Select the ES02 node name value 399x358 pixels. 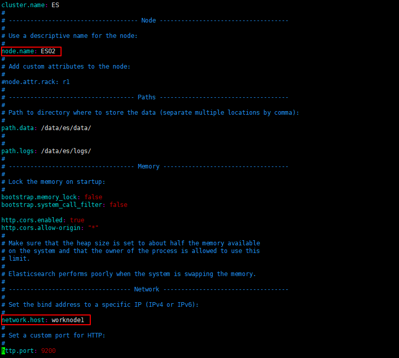[x=48, y=51]
